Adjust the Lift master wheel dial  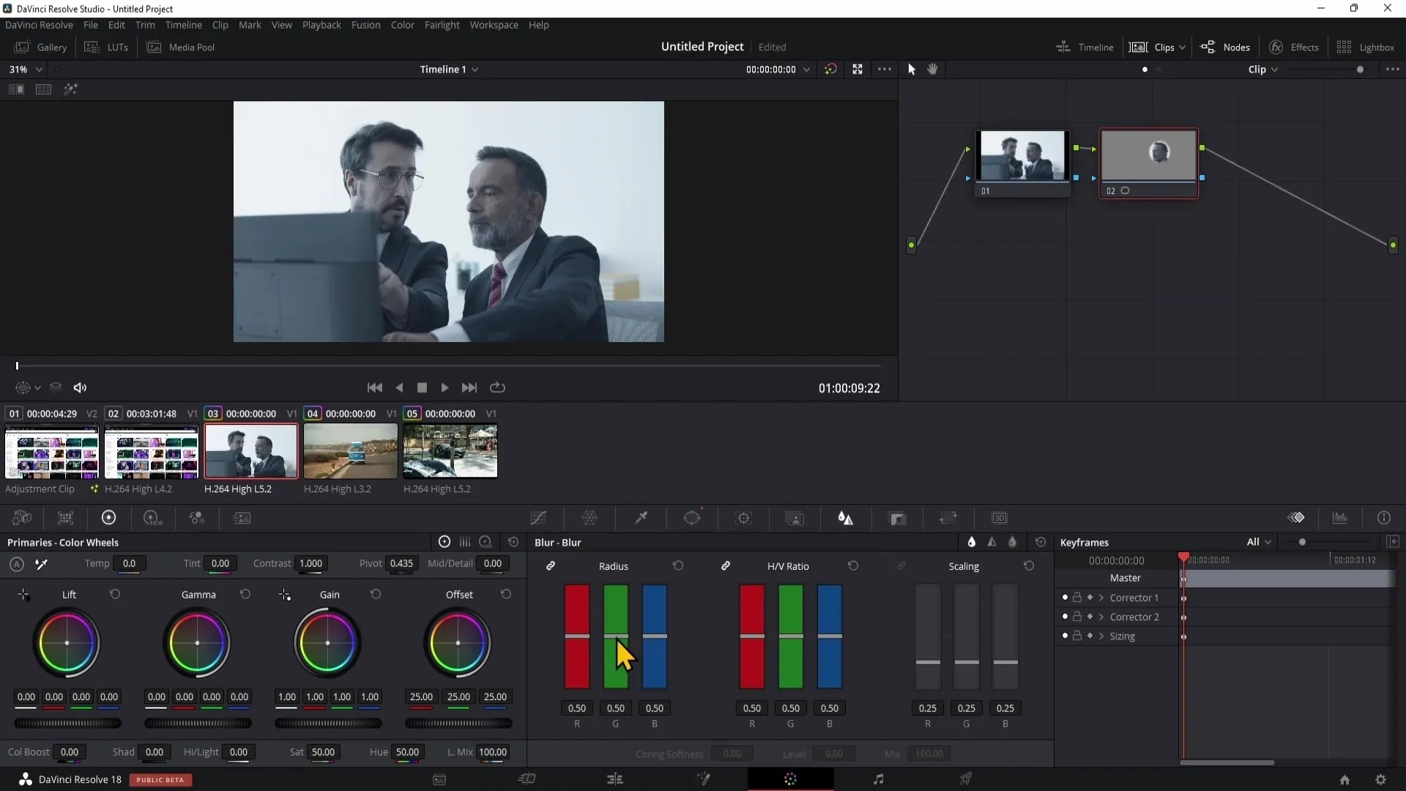[x=67, y=723]
